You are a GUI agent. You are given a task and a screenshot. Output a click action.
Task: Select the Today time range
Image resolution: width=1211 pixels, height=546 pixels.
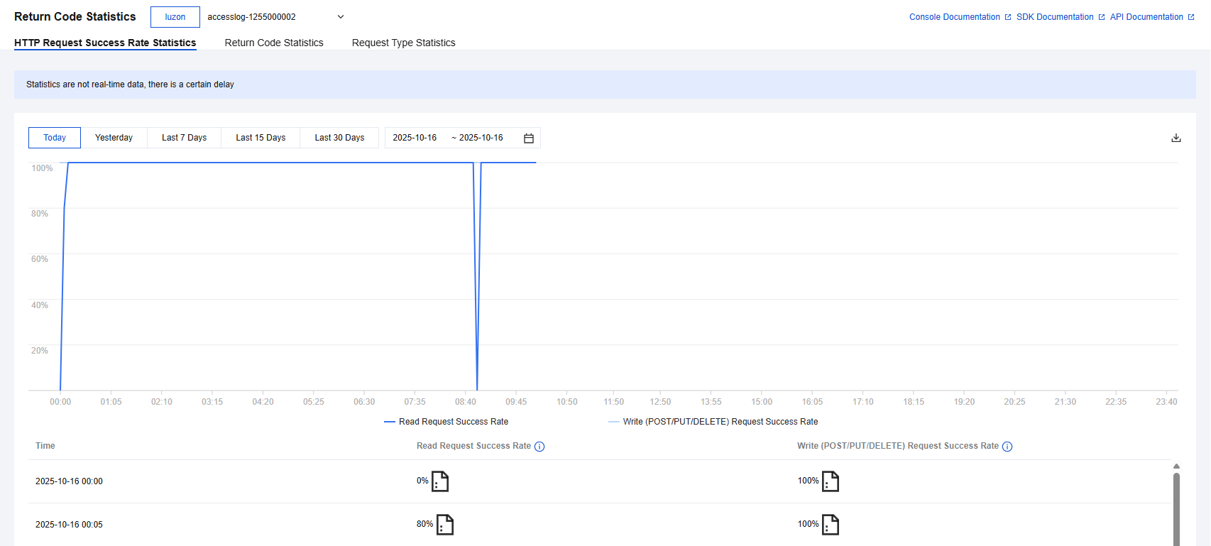pyautogui.click(x=55, y=138)
